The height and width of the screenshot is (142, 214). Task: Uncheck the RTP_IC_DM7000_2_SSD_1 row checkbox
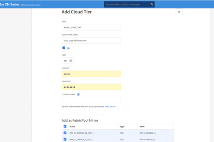[x=65, y=139]
